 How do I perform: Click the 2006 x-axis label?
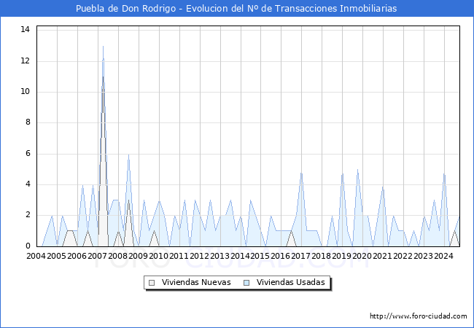77,256
